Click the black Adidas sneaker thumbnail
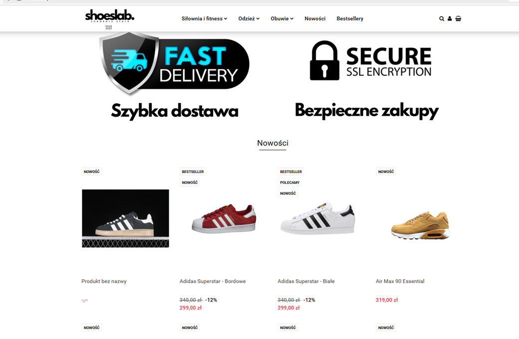Screen dimensions: 519x339 125,218
